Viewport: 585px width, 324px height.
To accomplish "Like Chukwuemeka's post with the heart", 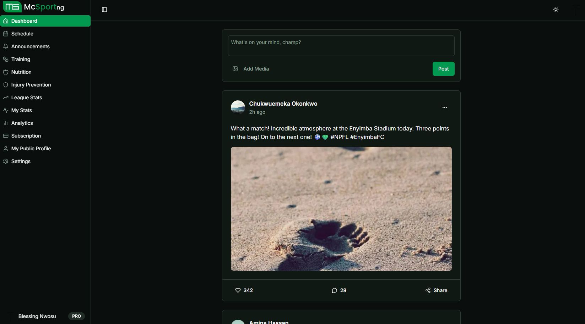I will click(238, 290).
